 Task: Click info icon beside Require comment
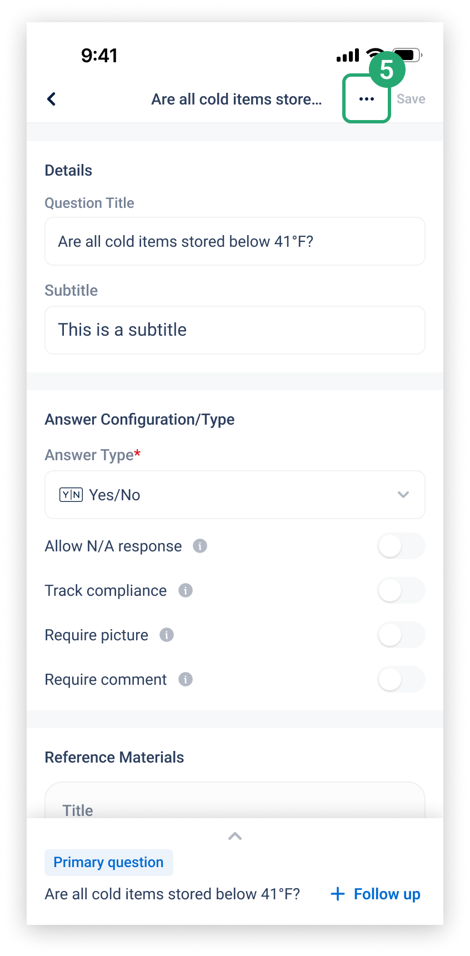tap(186, 679)
